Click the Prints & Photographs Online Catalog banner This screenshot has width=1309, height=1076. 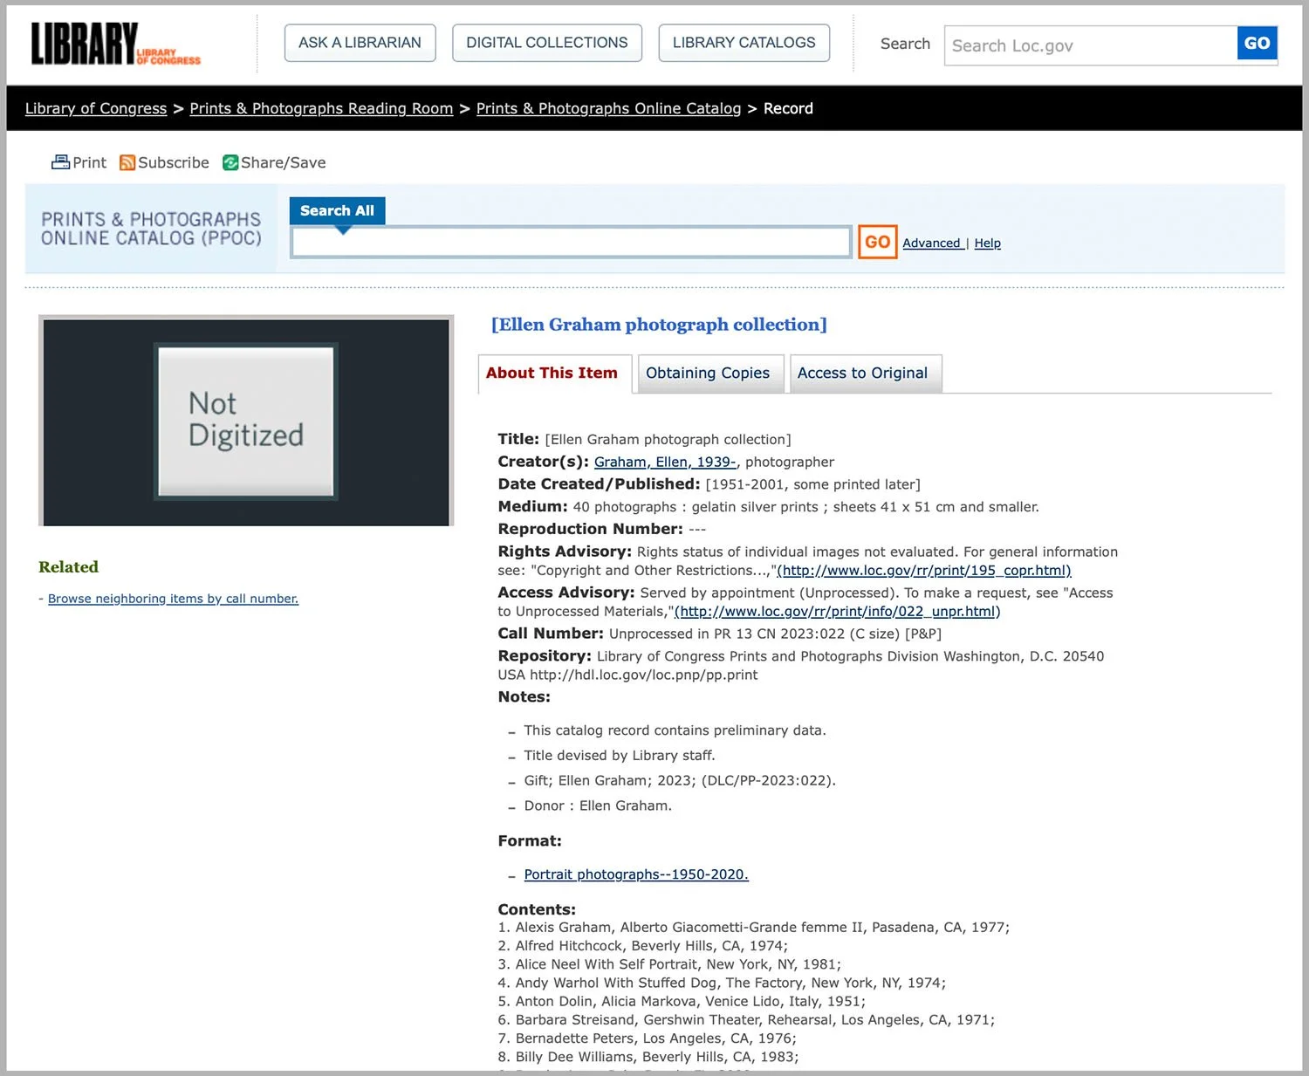coord(151,229)
